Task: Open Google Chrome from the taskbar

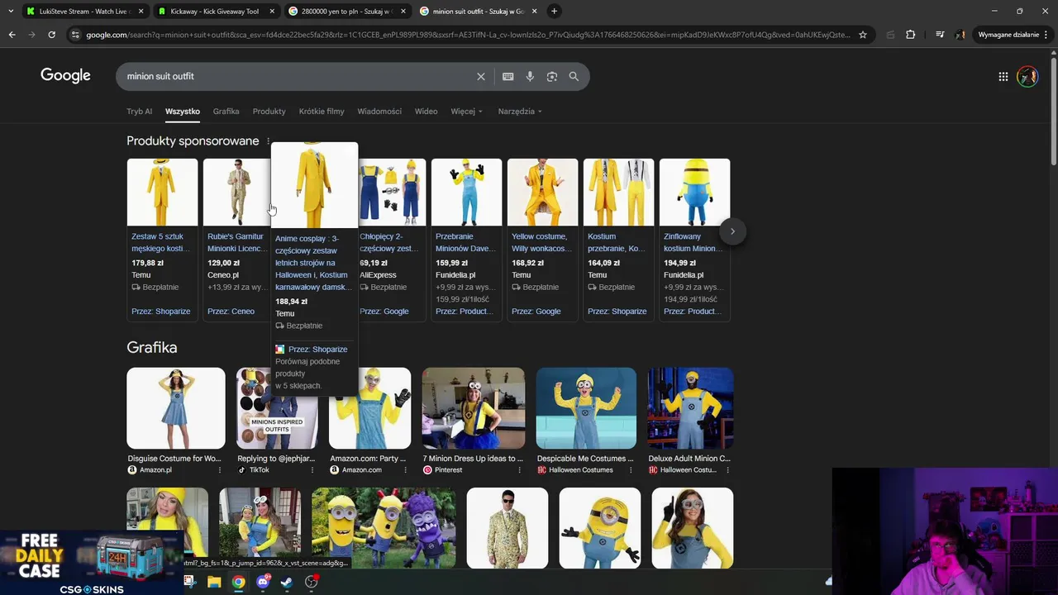Action: pyautogui.click(x=238, y=582)
